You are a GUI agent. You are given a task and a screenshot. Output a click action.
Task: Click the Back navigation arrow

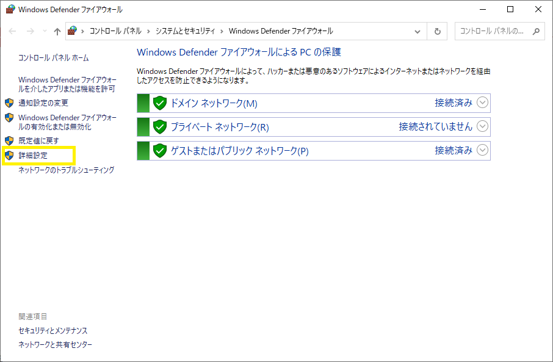[x=12, y=31]
